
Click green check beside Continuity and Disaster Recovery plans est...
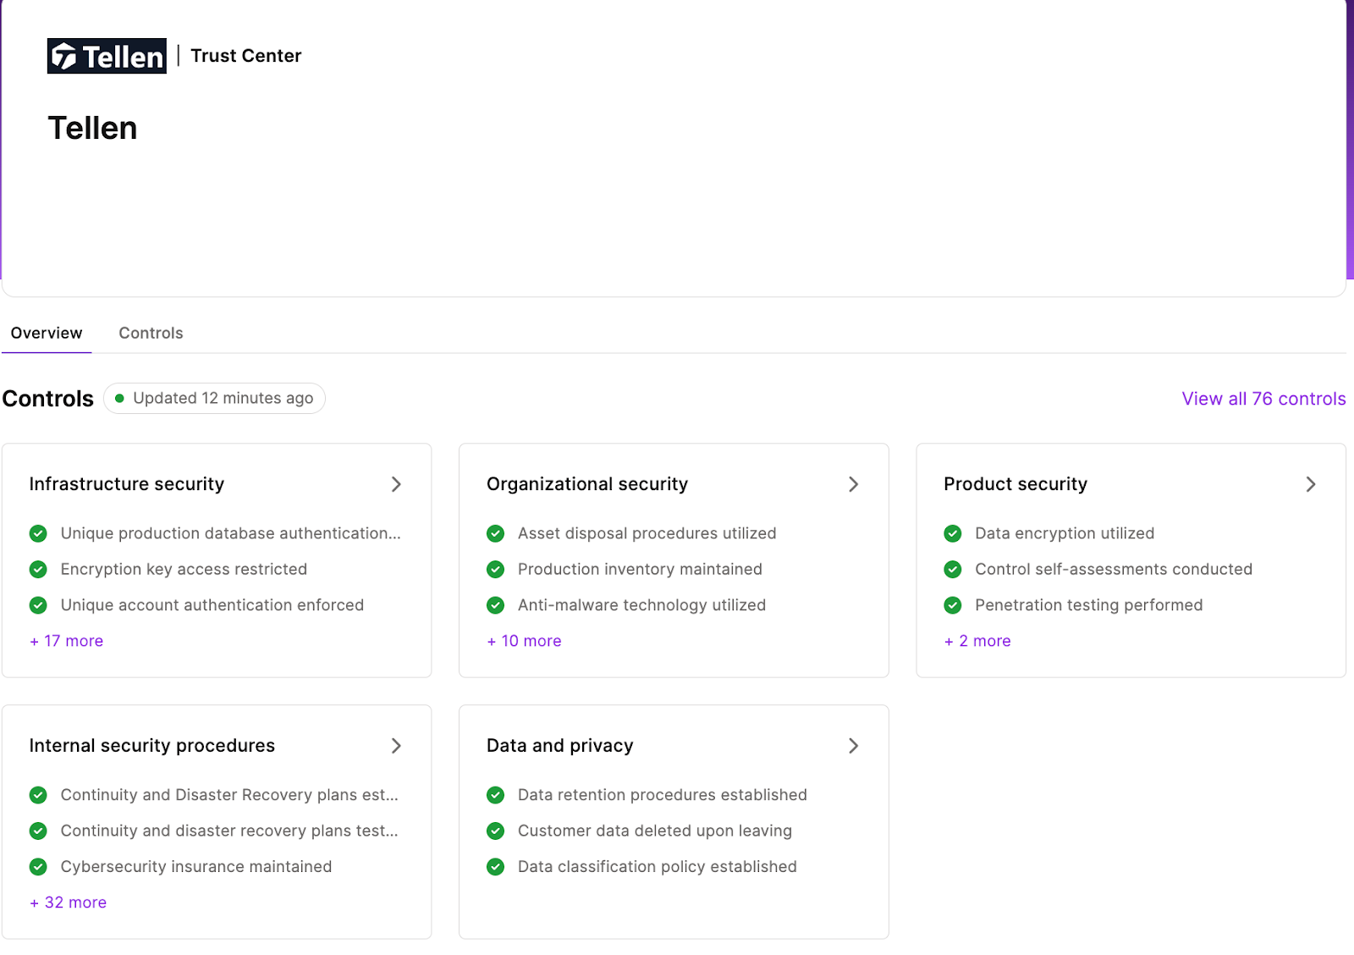[38, 795]
